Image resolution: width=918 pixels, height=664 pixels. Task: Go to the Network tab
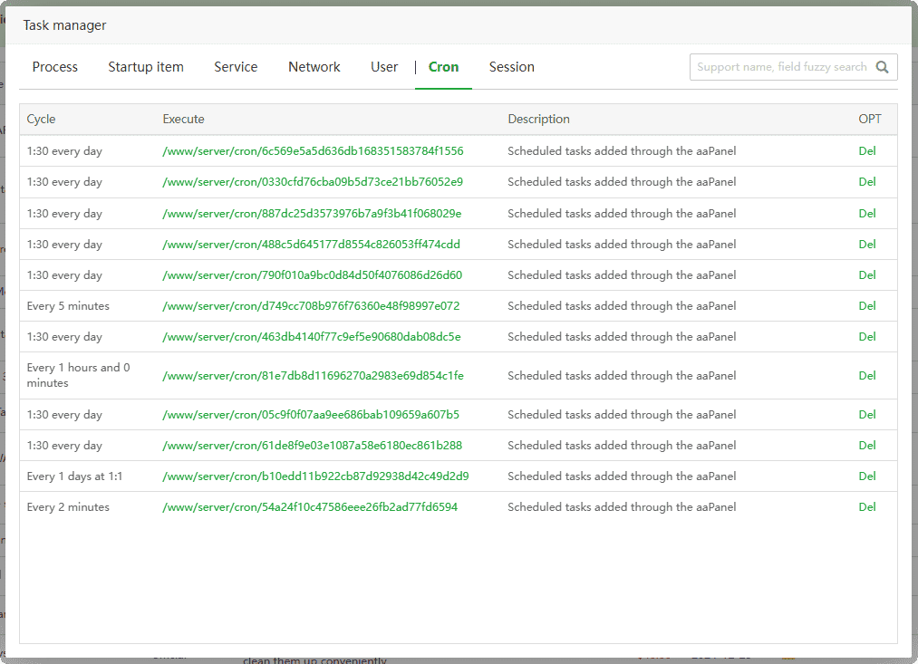[314, 67]
